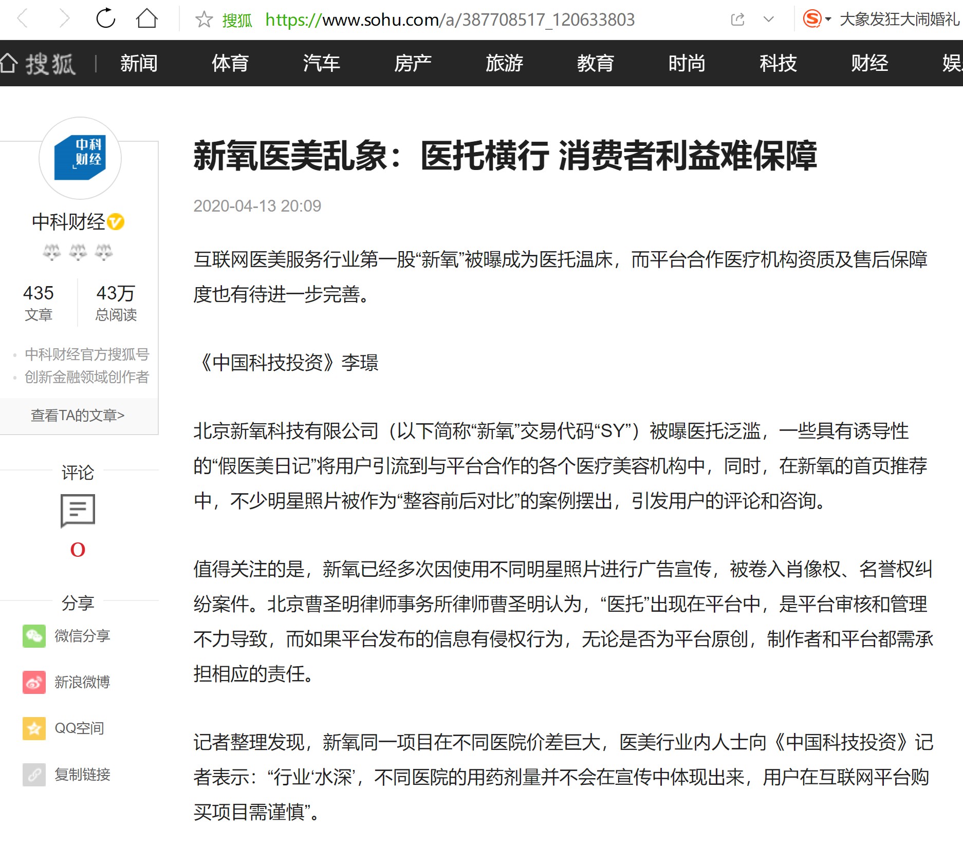
Task: Click the yellow verified badge
Action: 116,222
